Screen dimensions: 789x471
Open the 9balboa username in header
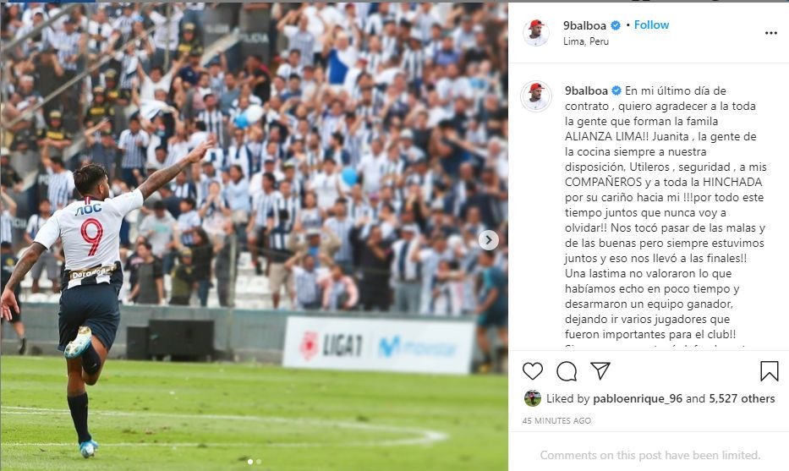pyautogui.click(x=584, y=25)
